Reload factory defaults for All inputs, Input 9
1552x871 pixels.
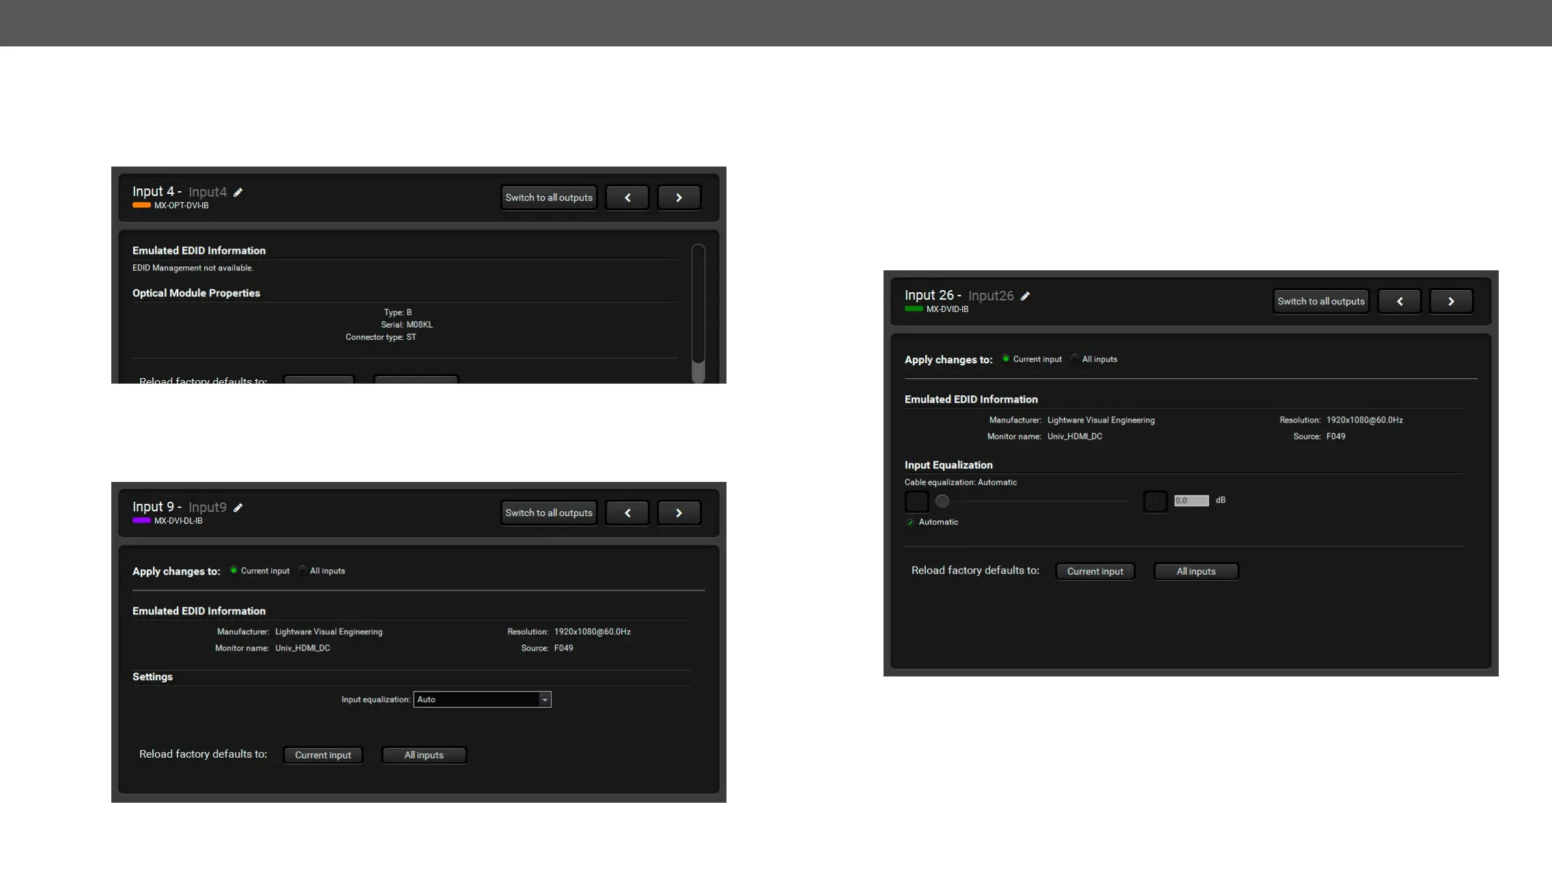click(x=423, y=755)
